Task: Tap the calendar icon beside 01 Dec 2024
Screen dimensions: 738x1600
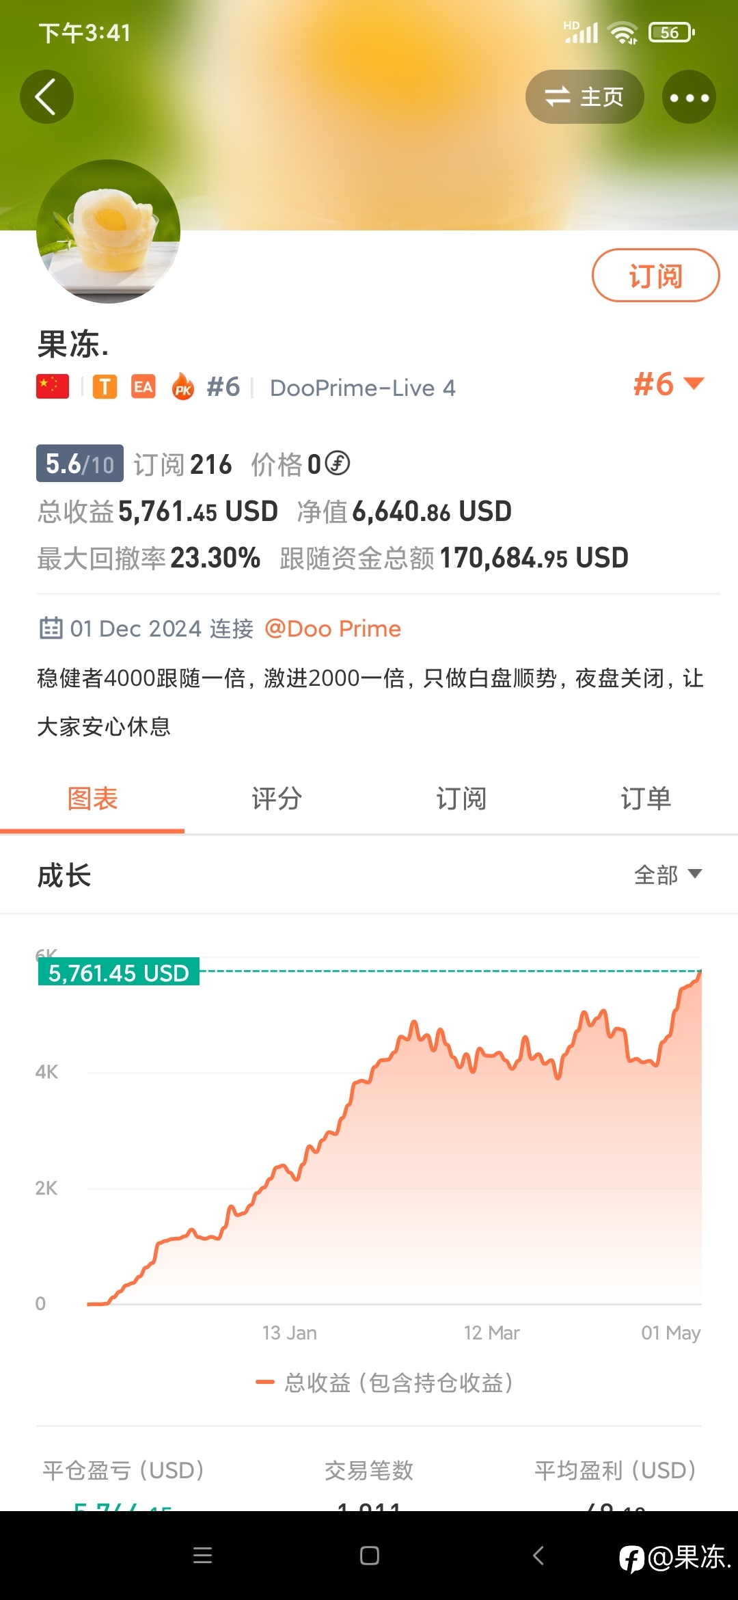Action: point(51,628)
